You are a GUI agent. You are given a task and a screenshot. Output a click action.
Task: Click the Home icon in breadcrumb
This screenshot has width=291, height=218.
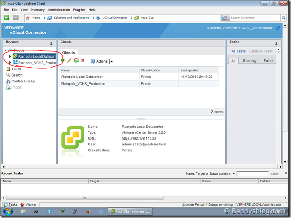pos(28,18)
